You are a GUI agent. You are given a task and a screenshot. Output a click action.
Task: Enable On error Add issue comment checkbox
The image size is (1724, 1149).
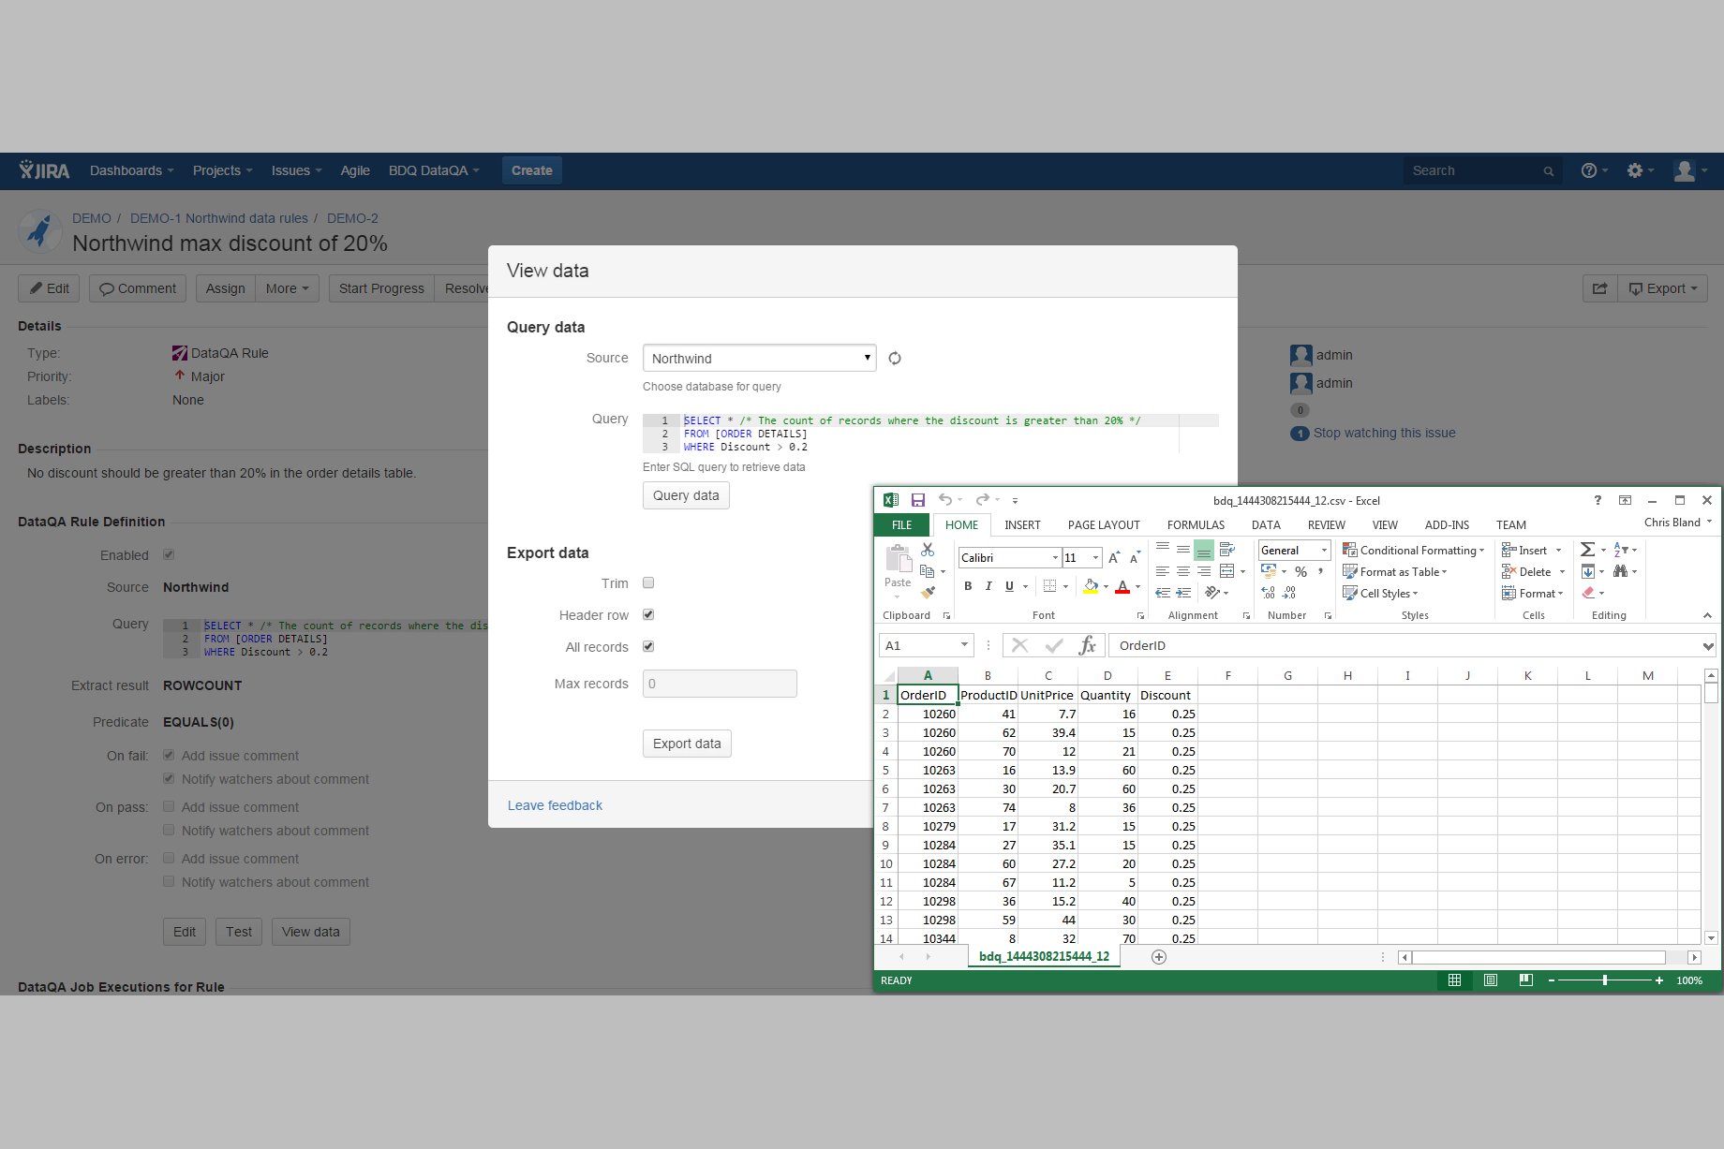point(169,858)
